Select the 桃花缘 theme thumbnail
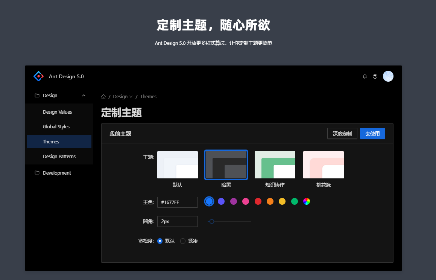This screenshot has height=280, width=436. [x=324, y=165]
